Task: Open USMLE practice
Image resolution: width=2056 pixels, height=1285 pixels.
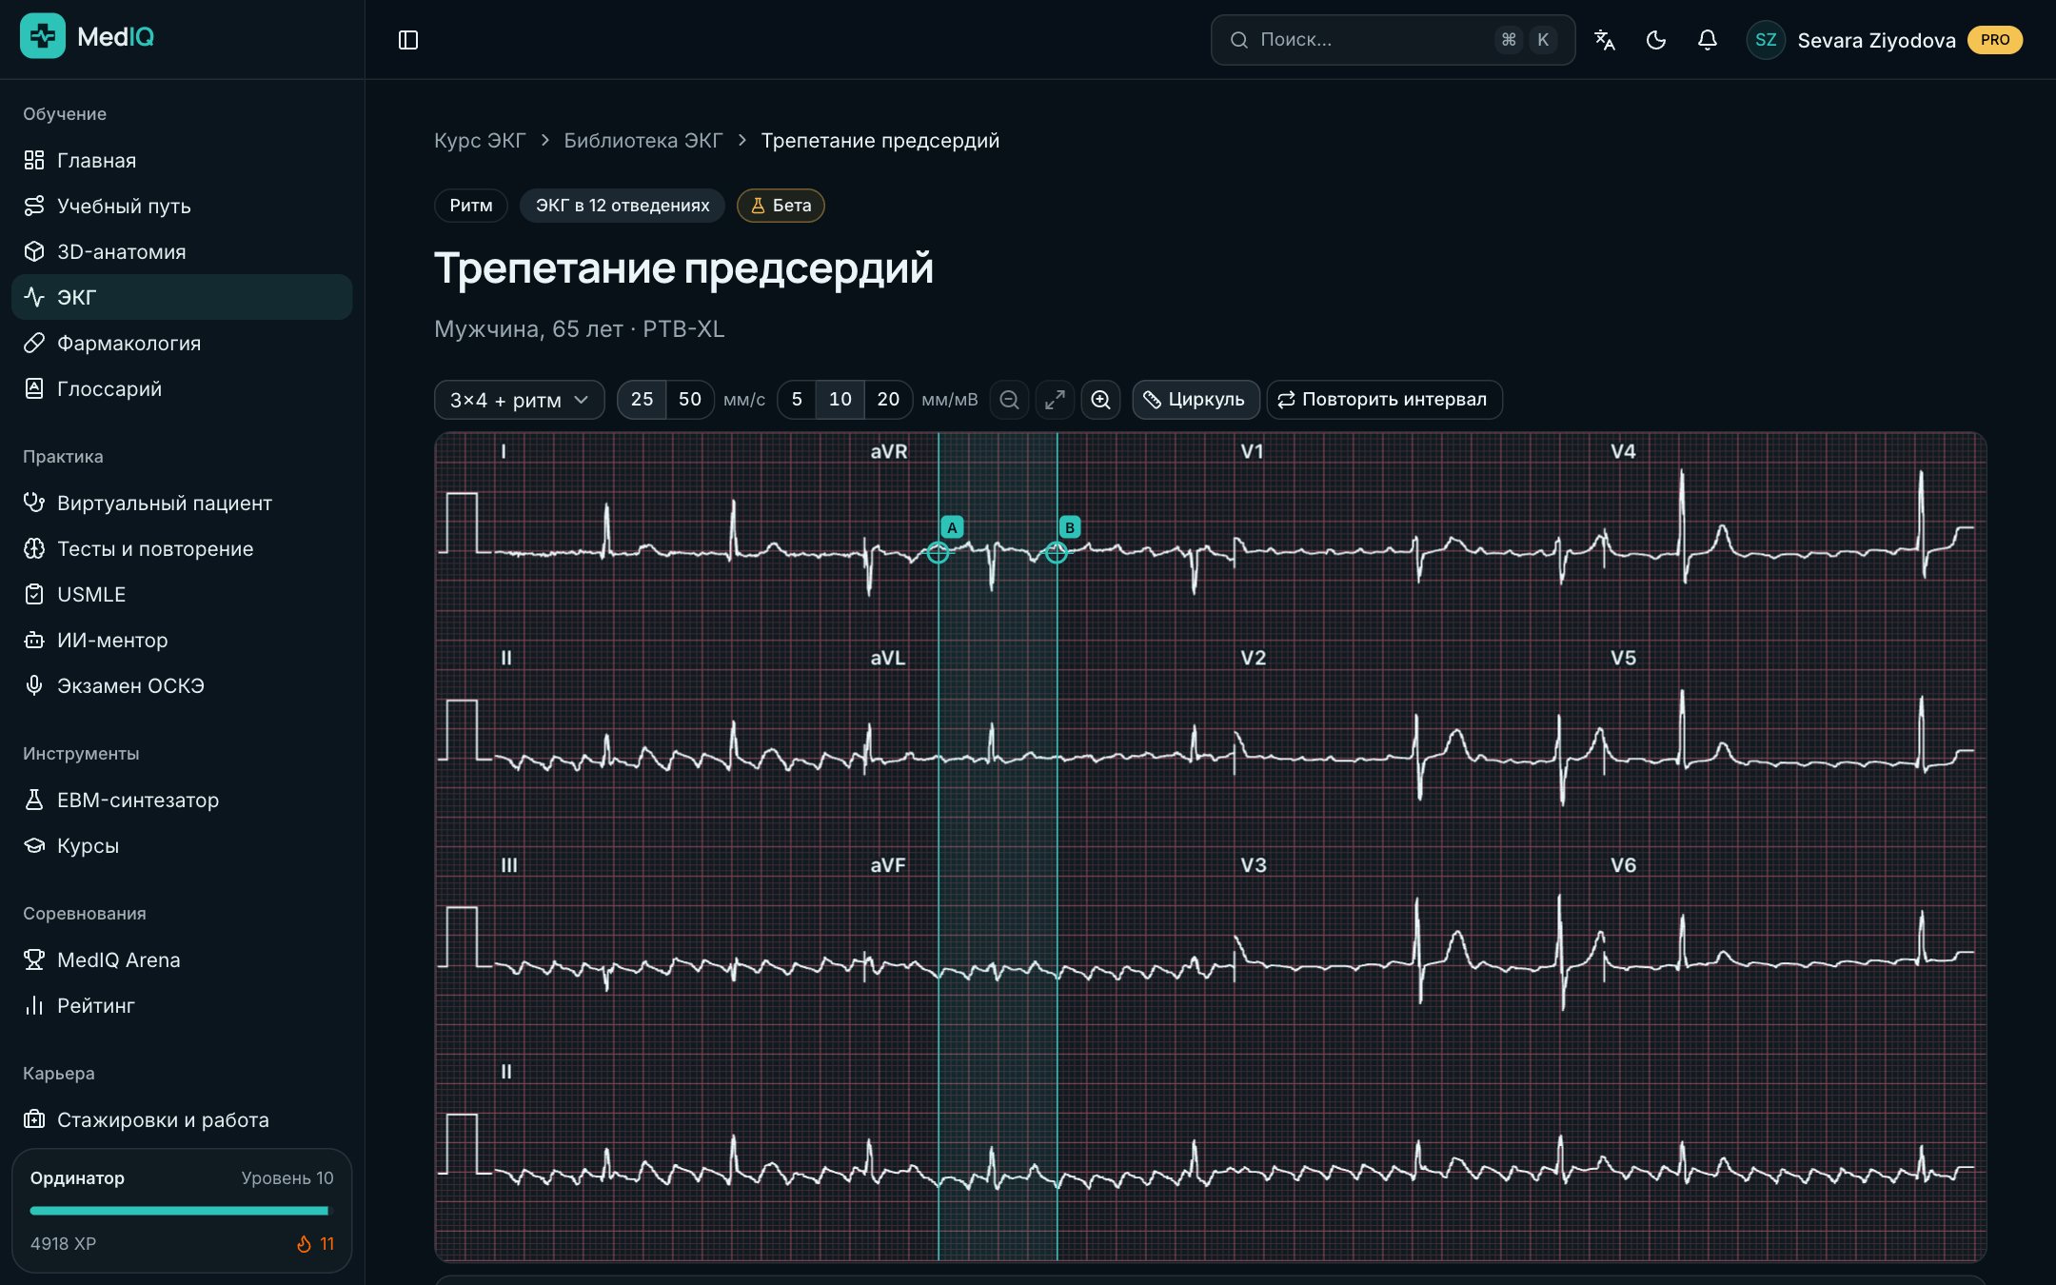Action: (182, 594)
